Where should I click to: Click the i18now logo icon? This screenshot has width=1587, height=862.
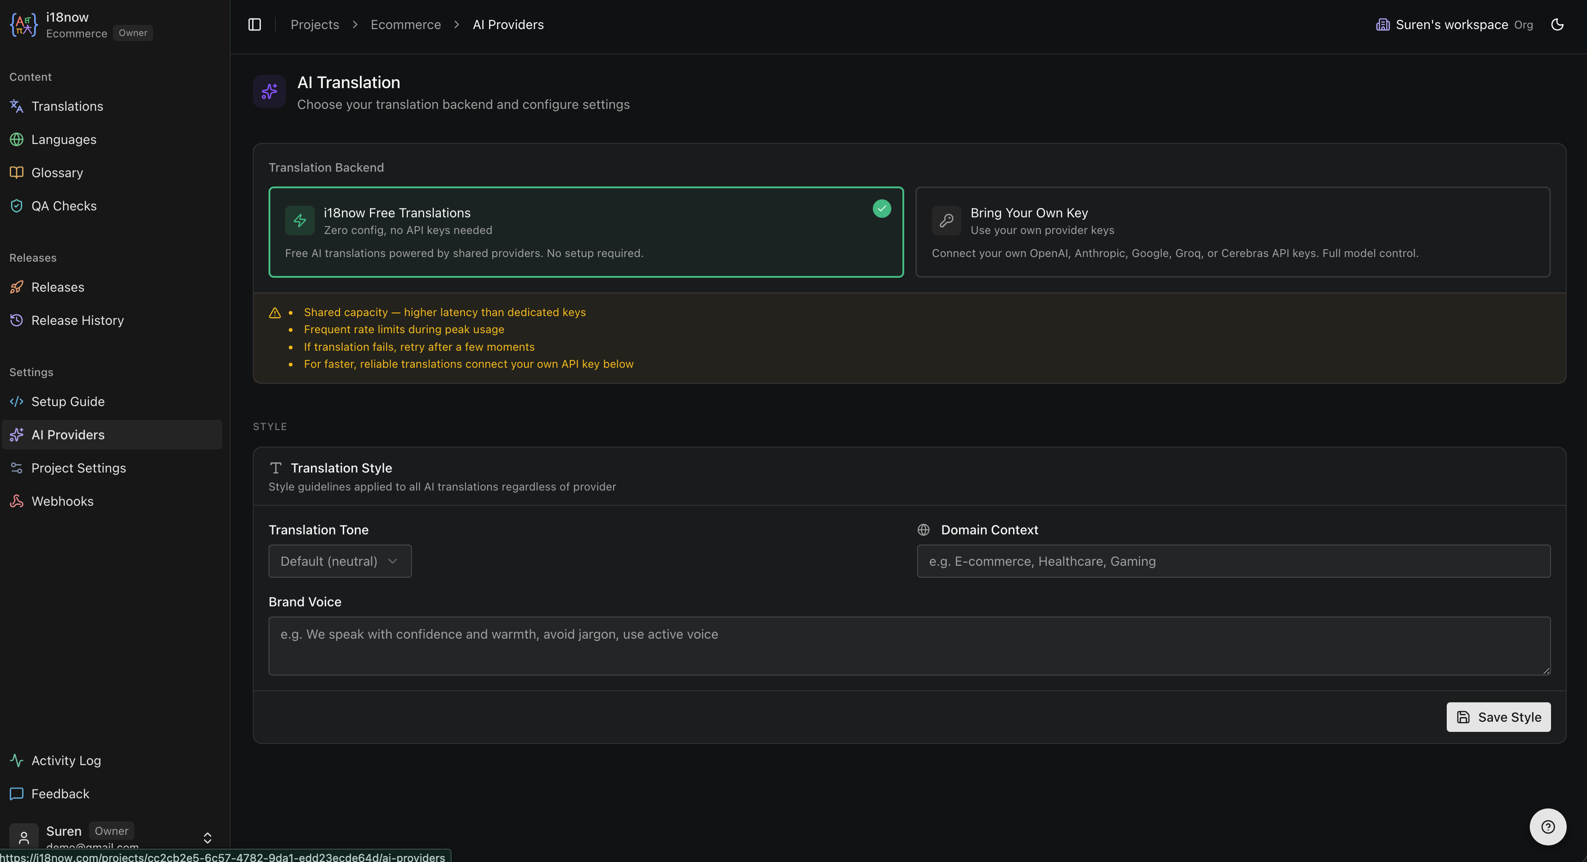coord(24,24)
